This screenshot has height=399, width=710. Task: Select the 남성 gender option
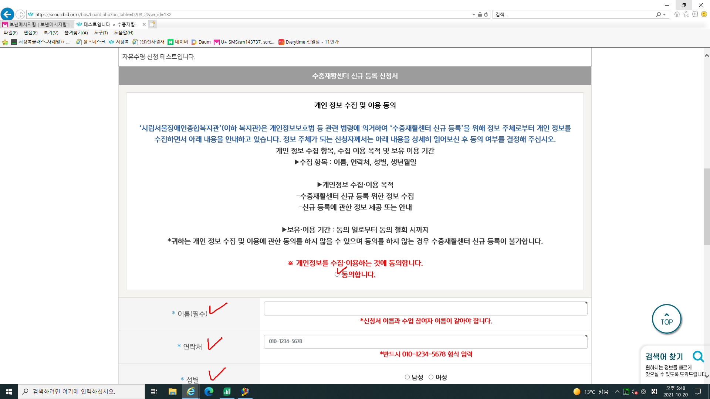(407, 377)
